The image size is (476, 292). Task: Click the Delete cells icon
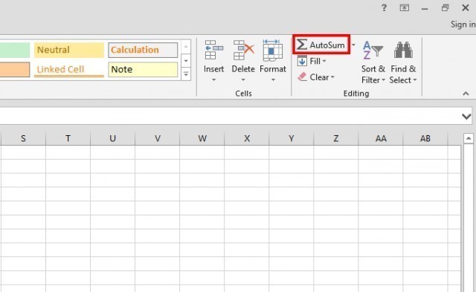243,50
